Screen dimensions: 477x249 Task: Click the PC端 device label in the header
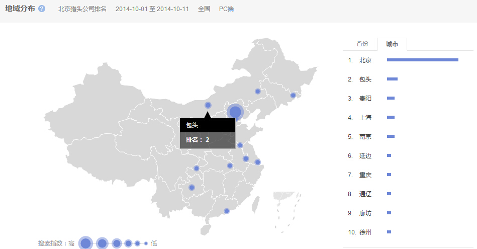pyautogui.click(x=226, y=9)
